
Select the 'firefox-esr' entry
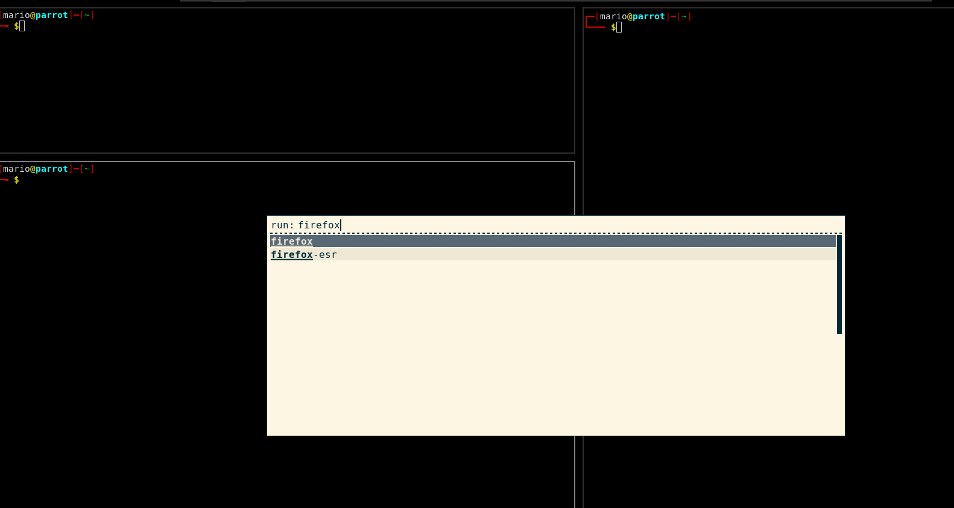tap(553, 254)
